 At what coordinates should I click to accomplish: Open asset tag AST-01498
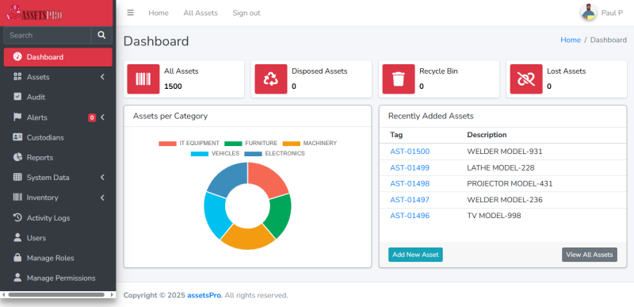coord(410,183)
